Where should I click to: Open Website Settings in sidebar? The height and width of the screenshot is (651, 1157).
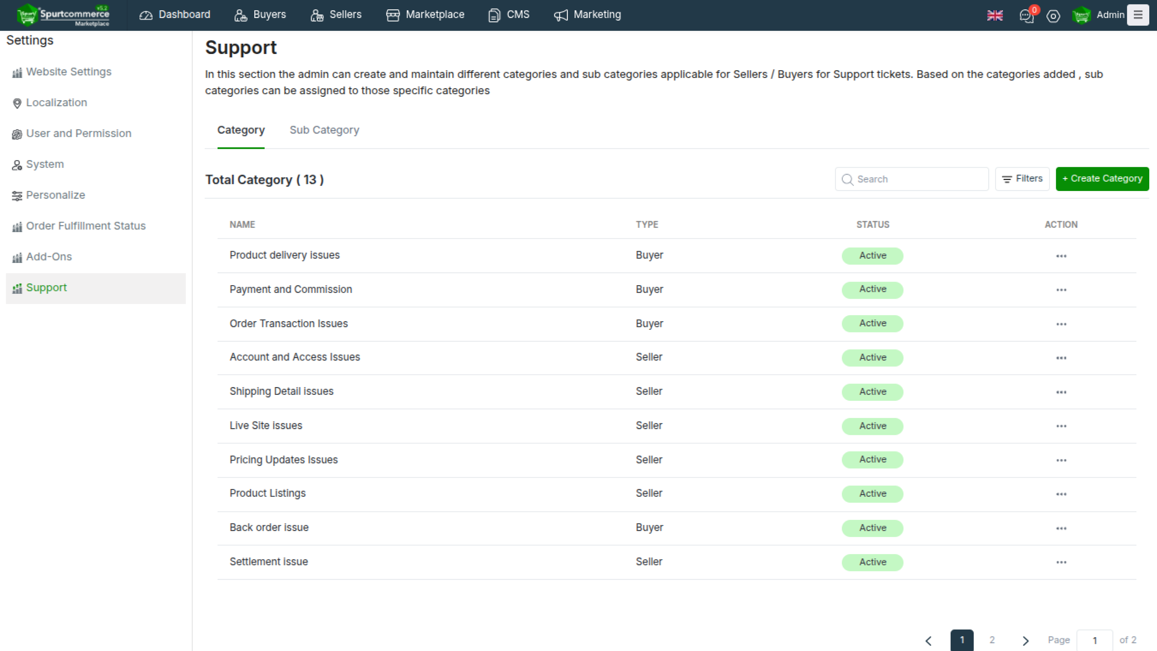tap(69, 72)
